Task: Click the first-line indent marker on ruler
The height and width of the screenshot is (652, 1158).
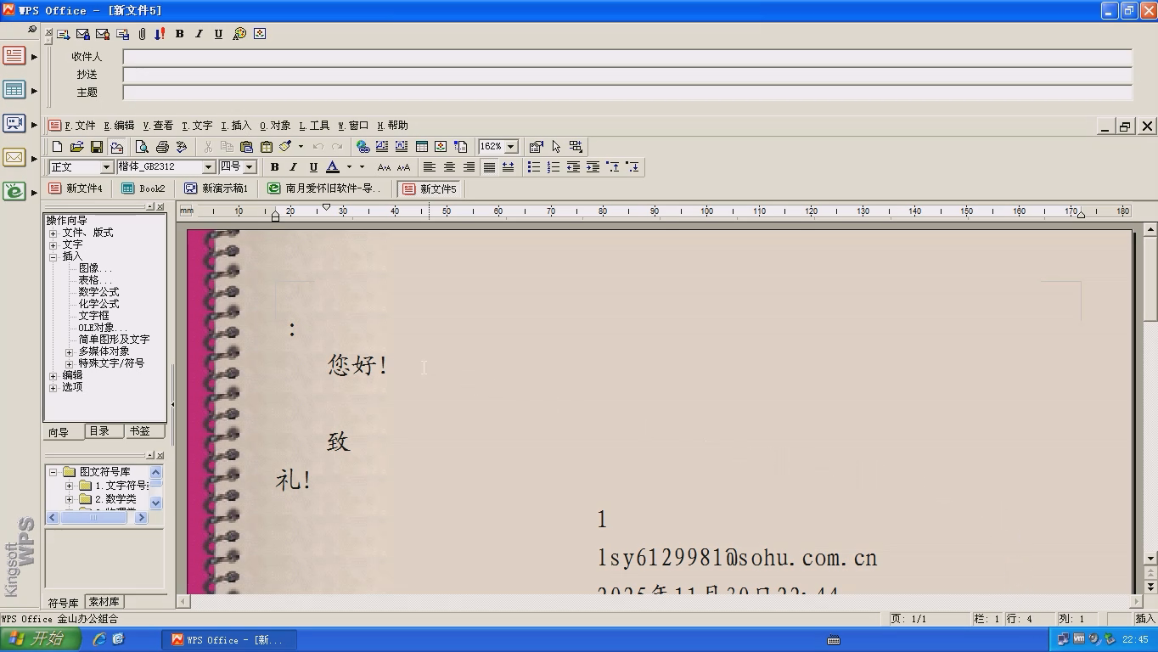Action: point(326,207)
